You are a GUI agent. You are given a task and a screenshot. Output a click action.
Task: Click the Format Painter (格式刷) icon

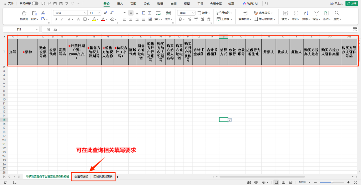[24, 13]
